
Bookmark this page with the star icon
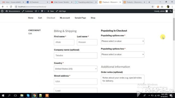(x=153, y=7)
